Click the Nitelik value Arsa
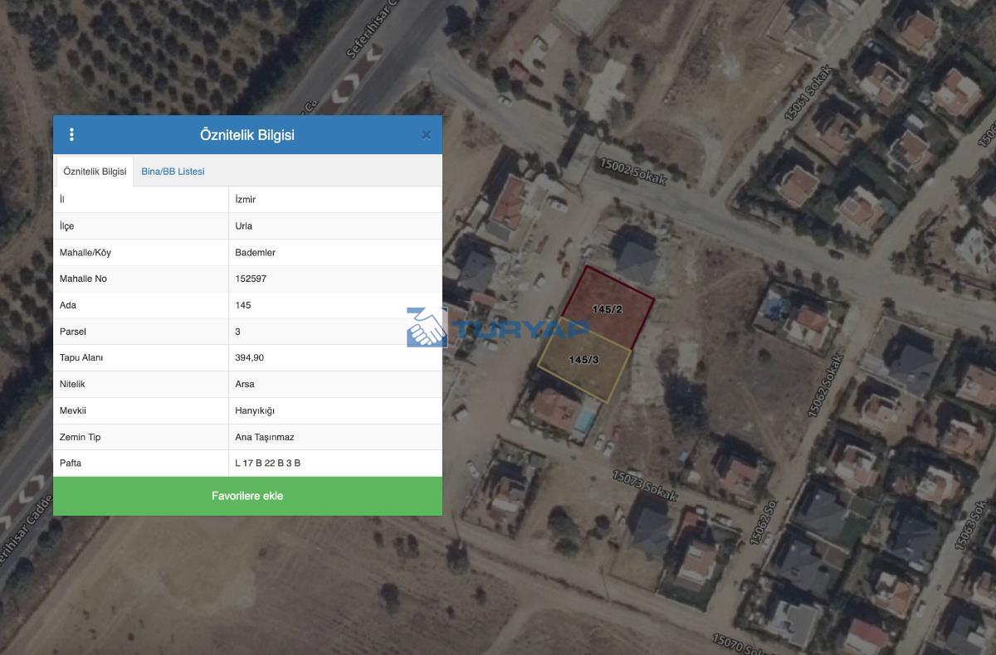Screen dimensions: 996x655 click(245, 385)
